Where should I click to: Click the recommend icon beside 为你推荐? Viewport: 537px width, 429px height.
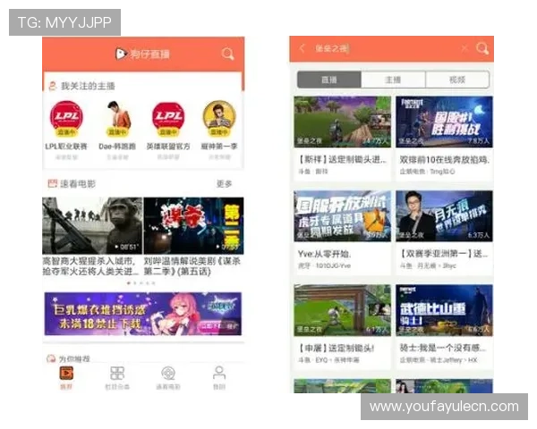click(x=51, y=358)
